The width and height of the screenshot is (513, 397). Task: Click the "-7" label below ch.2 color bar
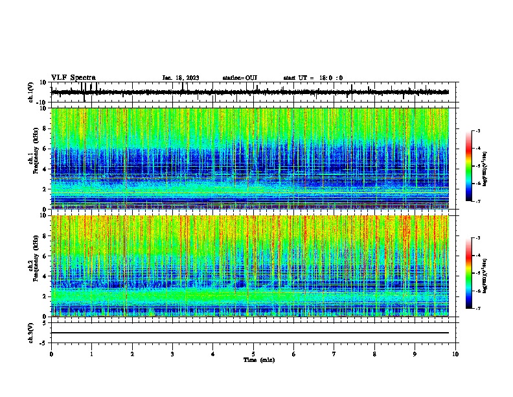pyautogui.click(x=477, y=308)
